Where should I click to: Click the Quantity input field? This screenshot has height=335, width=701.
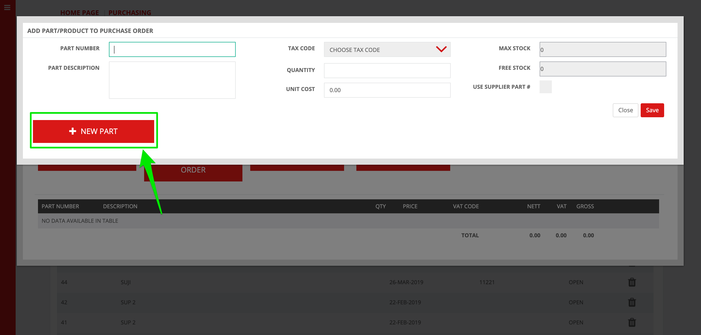[x=387, y=71]
